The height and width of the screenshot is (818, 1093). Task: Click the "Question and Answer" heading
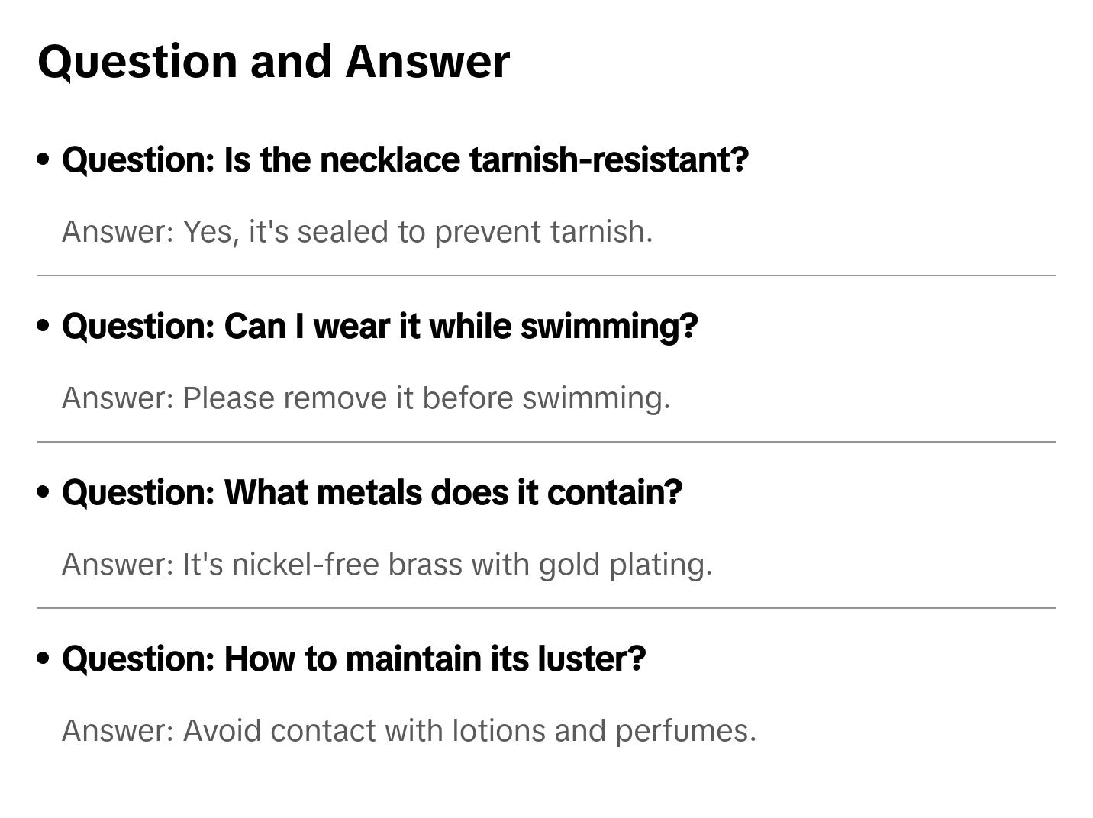[x=273, y=61]
